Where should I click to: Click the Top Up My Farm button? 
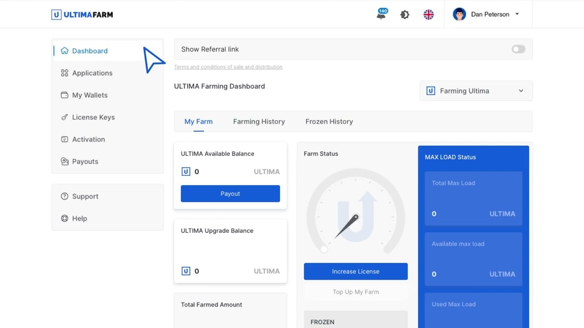coord(356,292)
